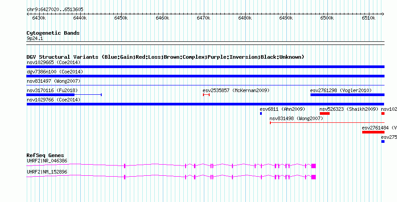Select the thick blue bar of nsv3170116
The width and height of the screenshot is (397, 202).
click(50, 95)
